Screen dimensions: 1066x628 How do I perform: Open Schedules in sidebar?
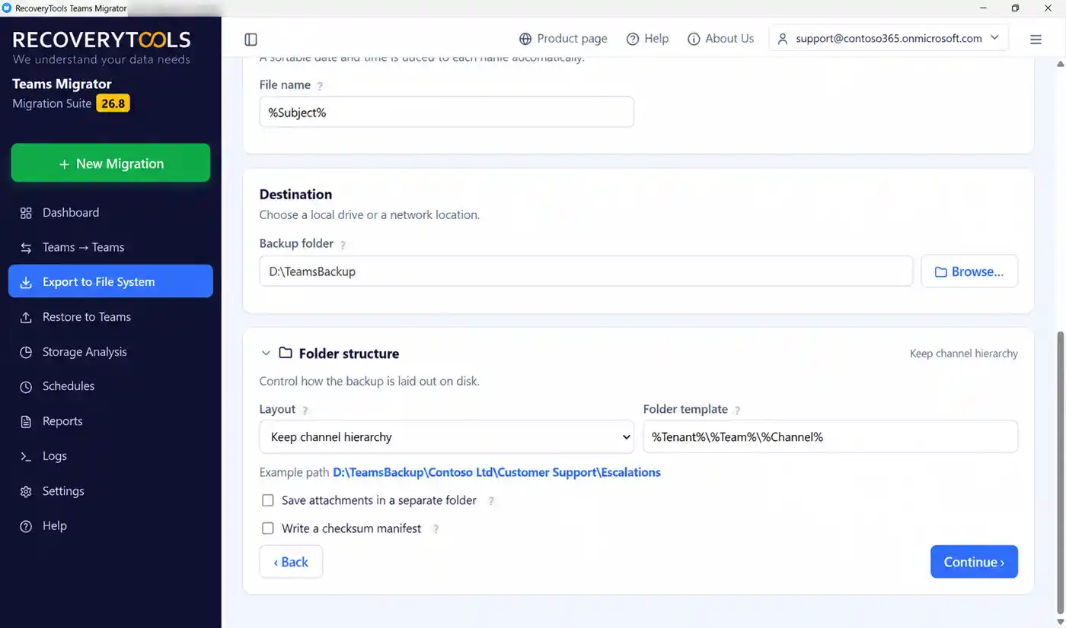[110, 386]
